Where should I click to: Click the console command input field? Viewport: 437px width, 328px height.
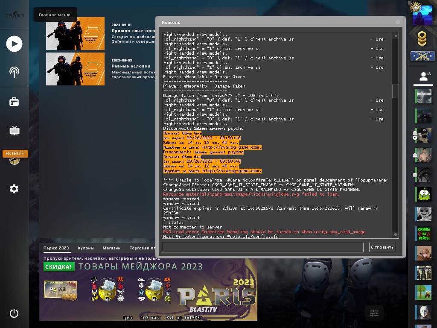263,247
